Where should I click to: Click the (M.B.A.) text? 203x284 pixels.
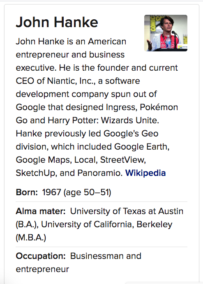pos(31,238)
